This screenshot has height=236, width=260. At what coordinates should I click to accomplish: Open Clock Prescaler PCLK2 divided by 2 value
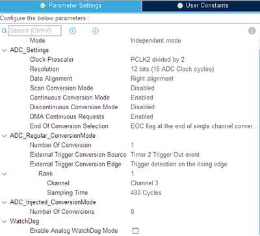point(157,59)
